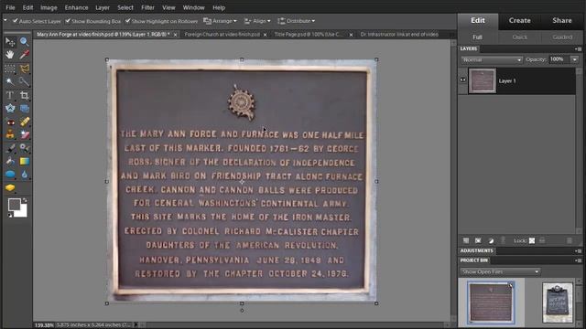Open the Project Bin panel options menu

point(578,260)
